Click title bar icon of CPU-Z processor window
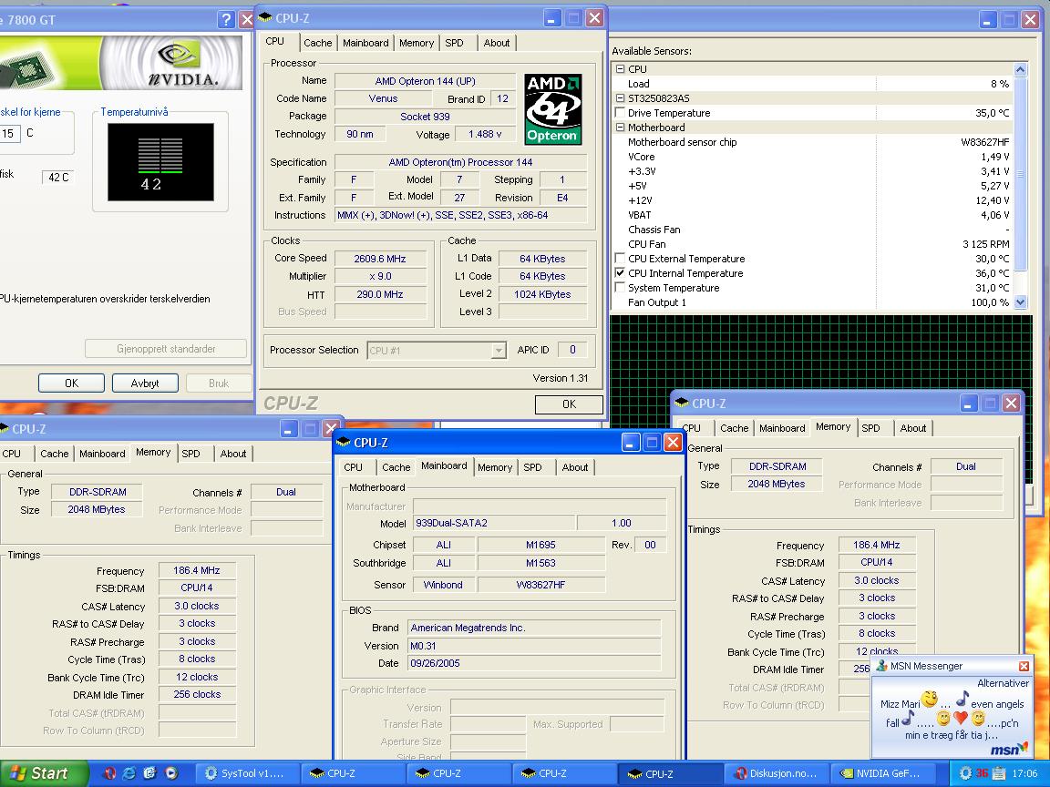This screenshot has height=787, width=1050. pyautogui.click(x=265, y=18)
